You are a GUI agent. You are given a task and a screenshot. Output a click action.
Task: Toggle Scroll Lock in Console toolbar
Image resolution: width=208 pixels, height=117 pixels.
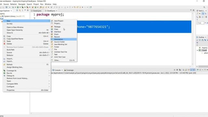(186, 70)
